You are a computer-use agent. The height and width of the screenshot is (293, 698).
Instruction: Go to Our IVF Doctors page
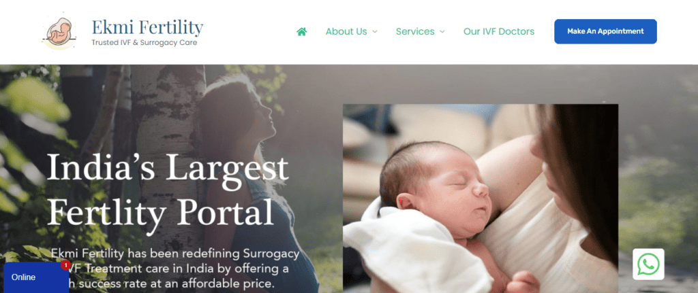(498, 31)
